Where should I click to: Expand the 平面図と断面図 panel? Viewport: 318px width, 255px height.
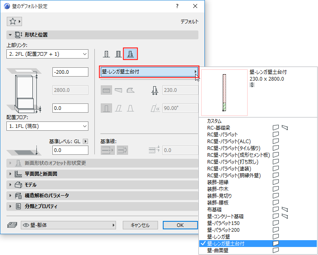pos(102,174)
